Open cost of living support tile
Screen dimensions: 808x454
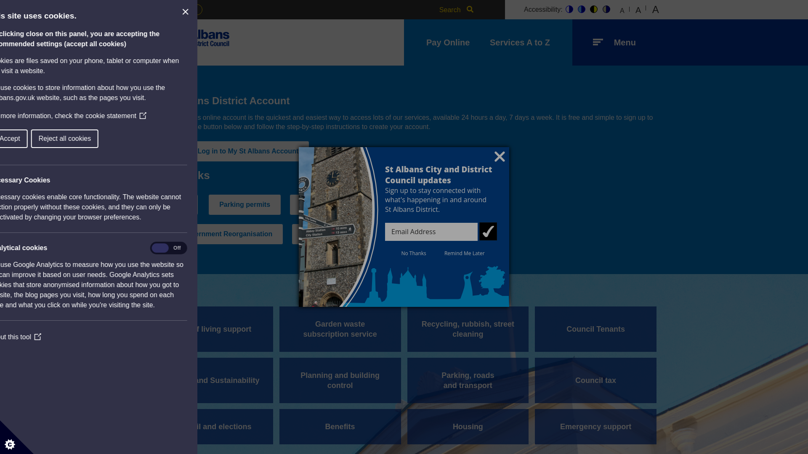[x=235, y=329]
